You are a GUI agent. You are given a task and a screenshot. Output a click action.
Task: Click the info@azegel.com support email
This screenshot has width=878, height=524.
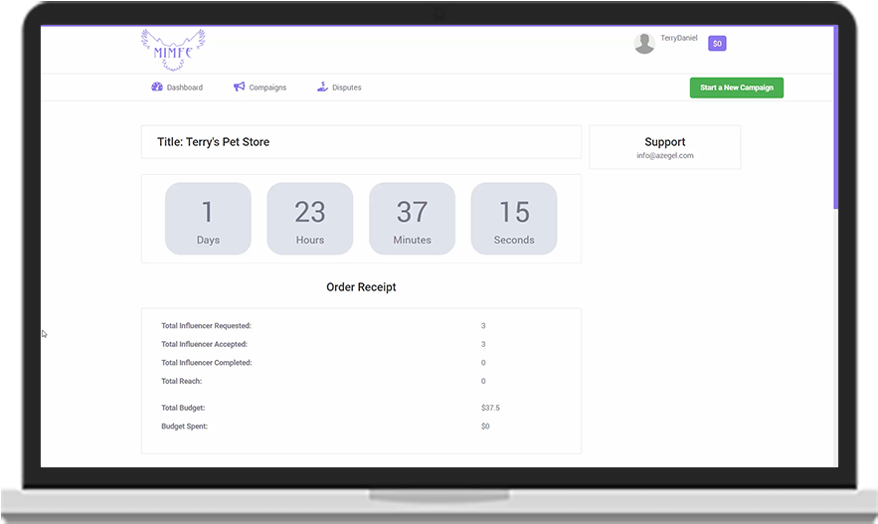coord(664,156)
